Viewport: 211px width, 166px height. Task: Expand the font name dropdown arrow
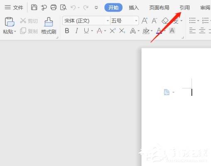tap(108, 21)
